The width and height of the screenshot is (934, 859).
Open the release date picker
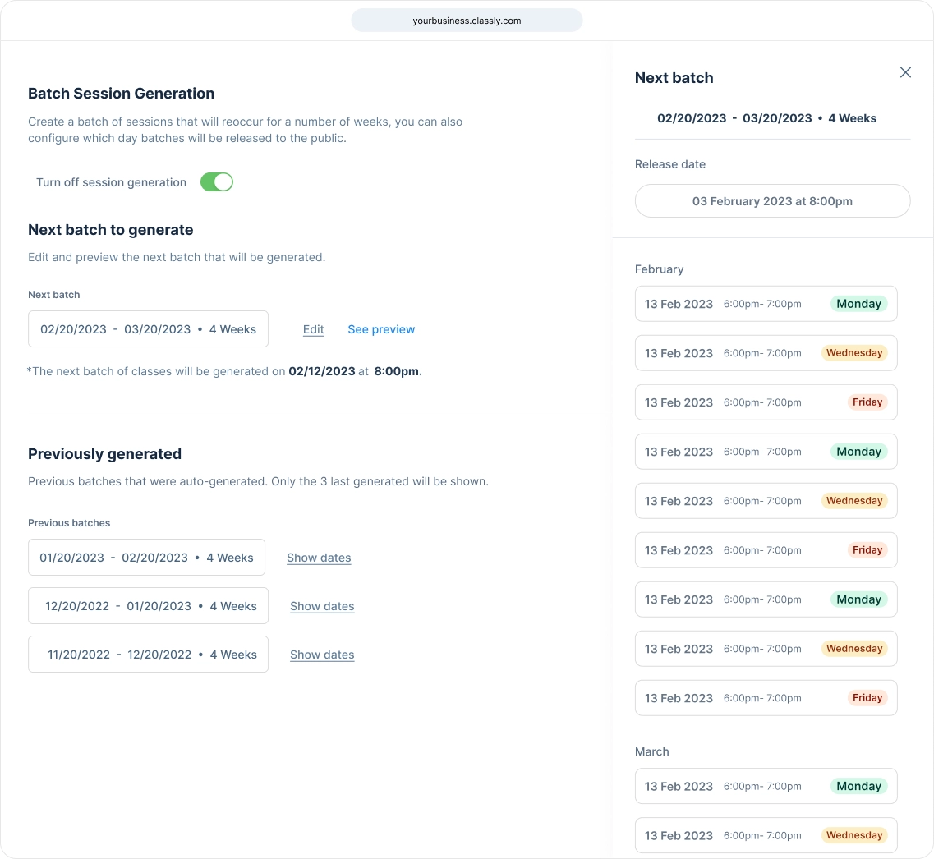771,200
